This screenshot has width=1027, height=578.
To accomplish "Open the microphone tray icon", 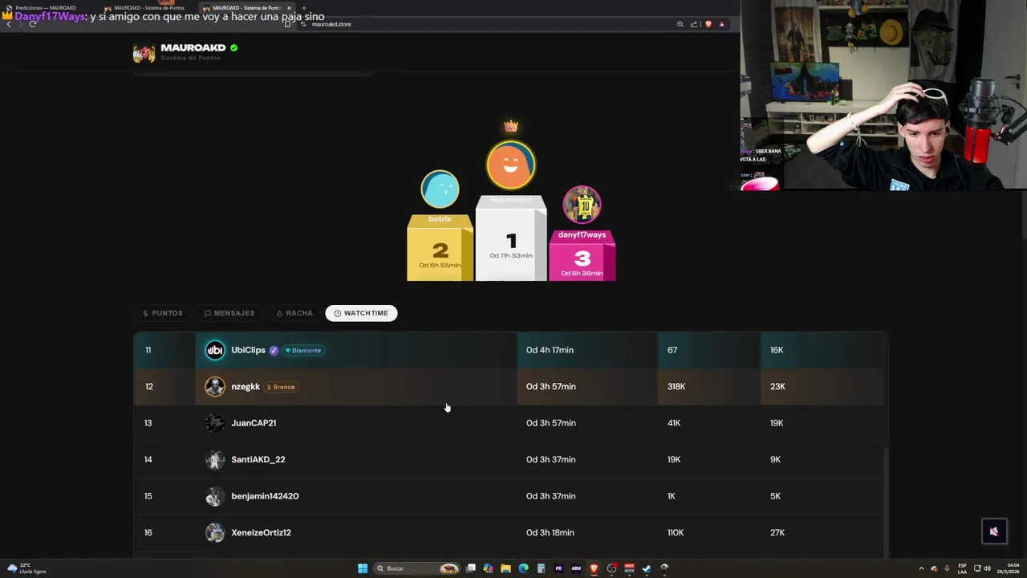I will (x=947, y=568).
